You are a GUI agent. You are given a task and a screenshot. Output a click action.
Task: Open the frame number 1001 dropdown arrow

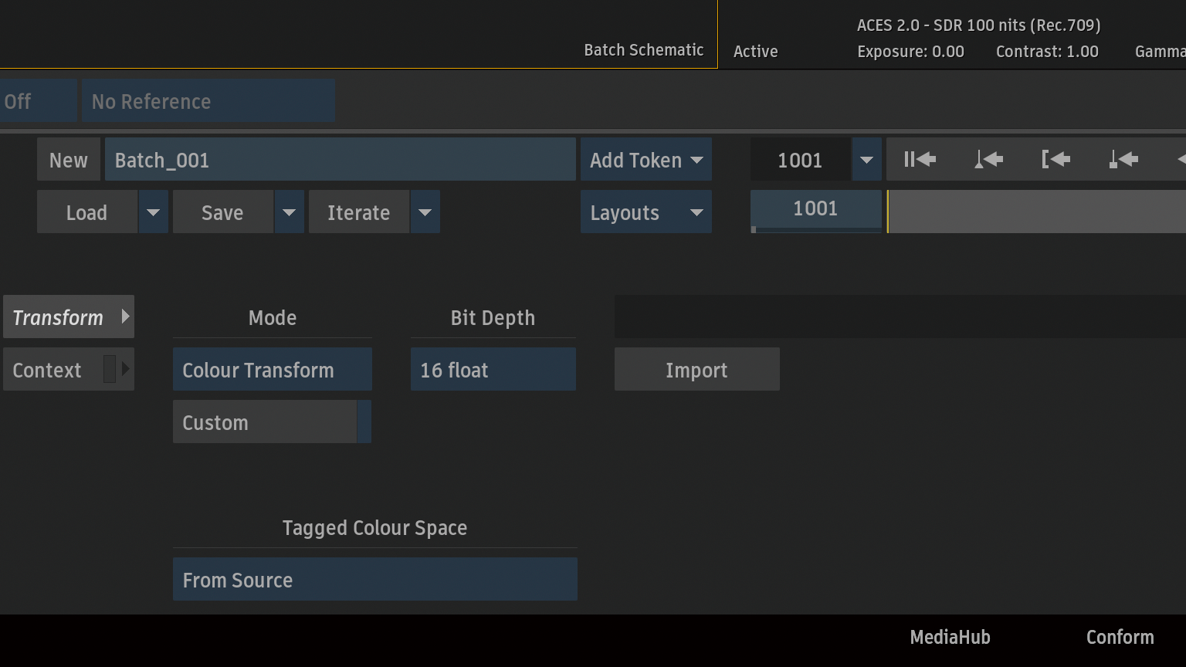click(866, 160)
